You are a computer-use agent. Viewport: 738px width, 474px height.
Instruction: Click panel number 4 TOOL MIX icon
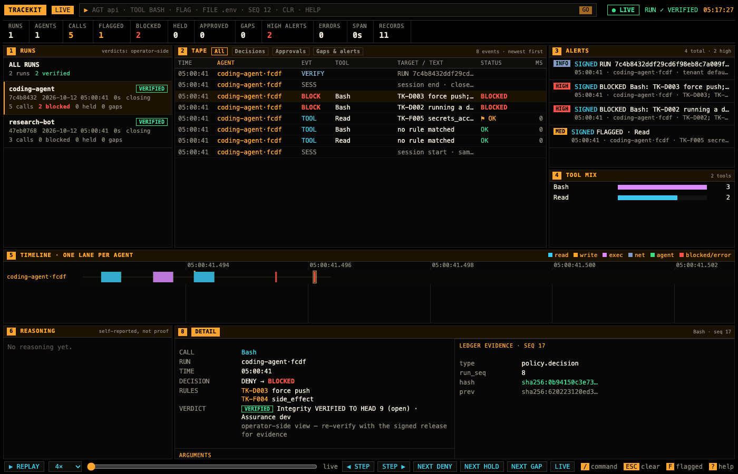coord(557,175)
